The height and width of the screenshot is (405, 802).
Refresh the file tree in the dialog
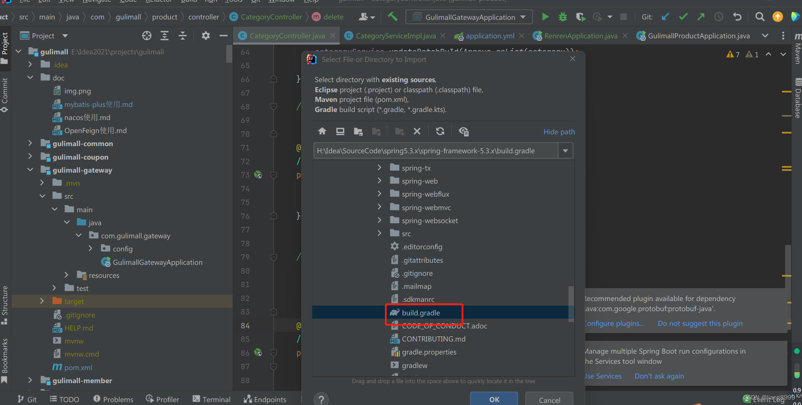(440, 131)
